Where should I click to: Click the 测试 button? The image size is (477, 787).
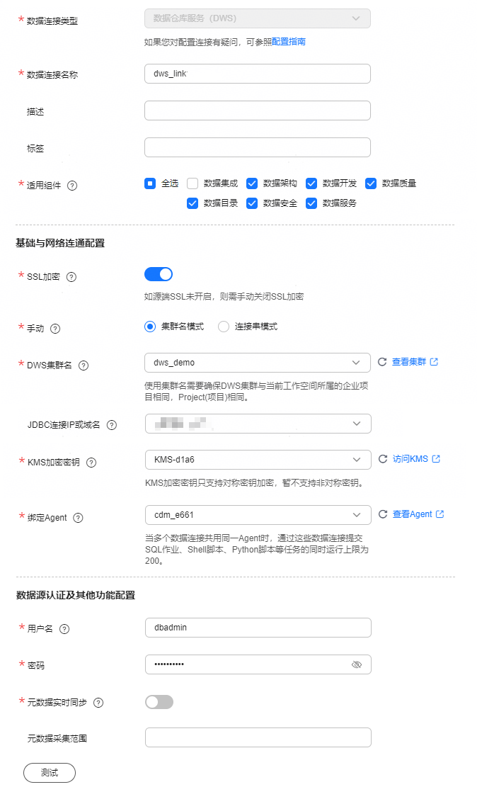click(x=50, y=773)
